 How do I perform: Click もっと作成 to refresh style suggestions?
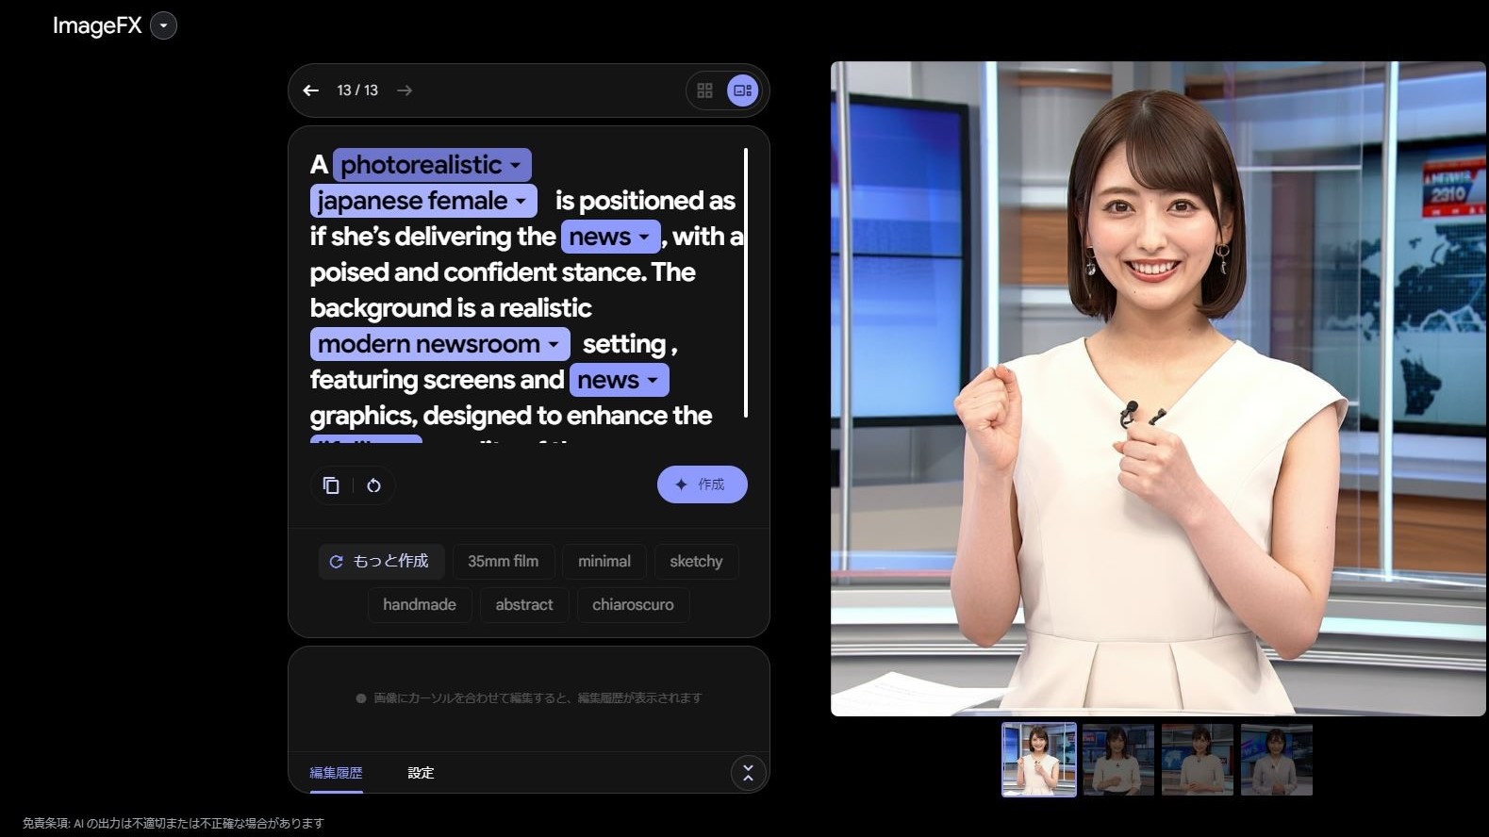379,562
